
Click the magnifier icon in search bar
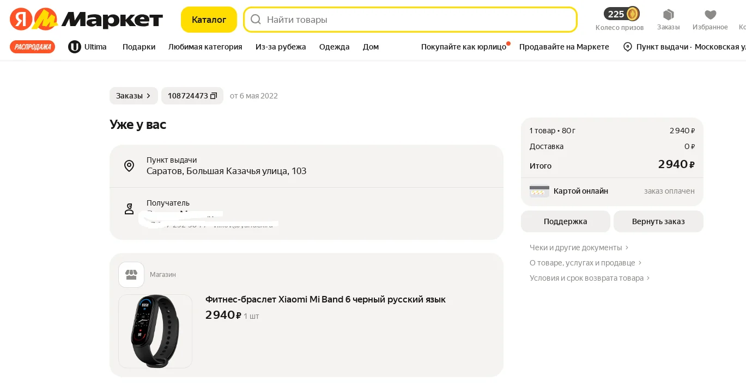(256, 20)
